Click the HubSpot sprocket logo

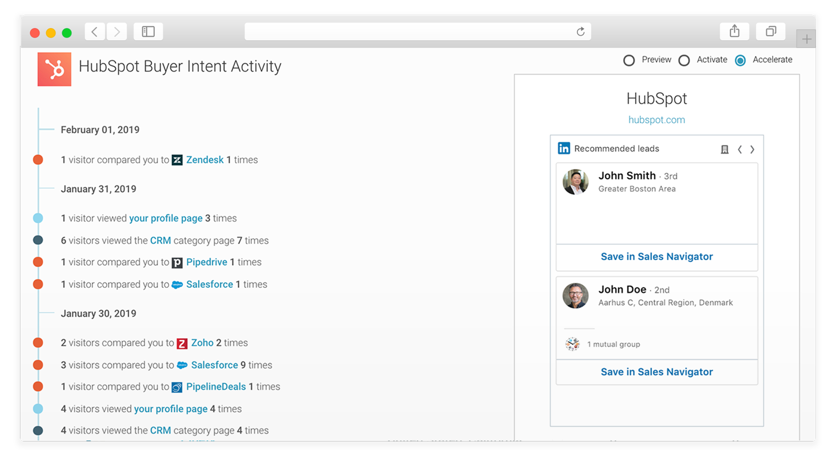[x=54, y=69]
